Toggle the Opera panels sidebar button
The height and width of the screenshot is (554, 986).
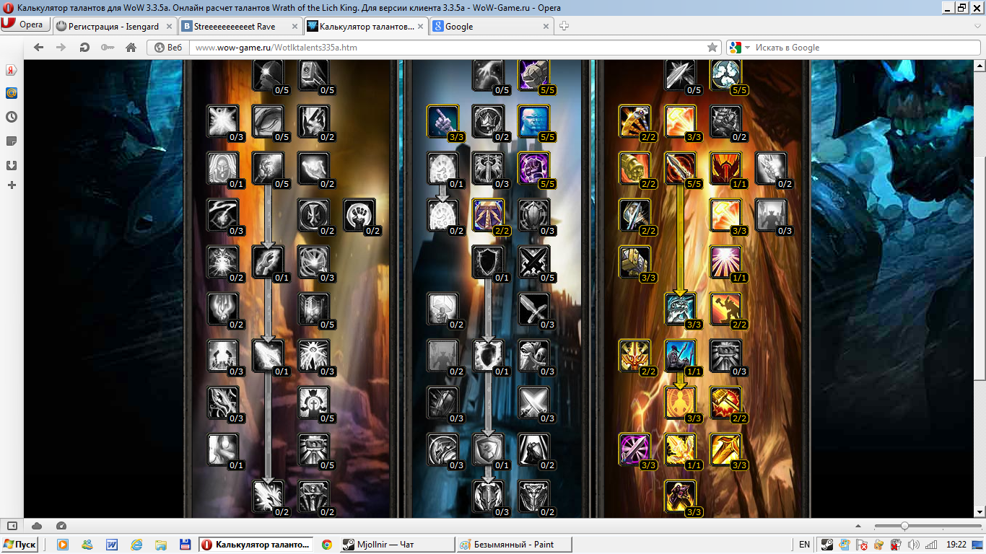(12, 526)
